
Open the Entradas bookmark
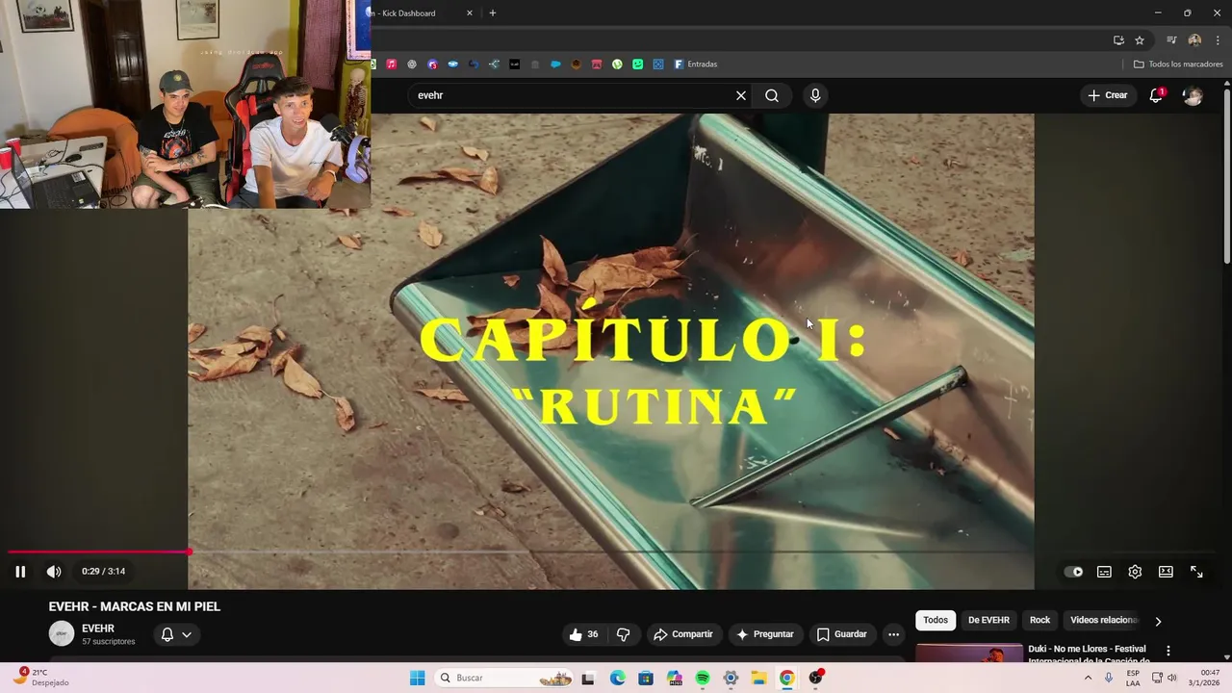click(x=695, y=64)
